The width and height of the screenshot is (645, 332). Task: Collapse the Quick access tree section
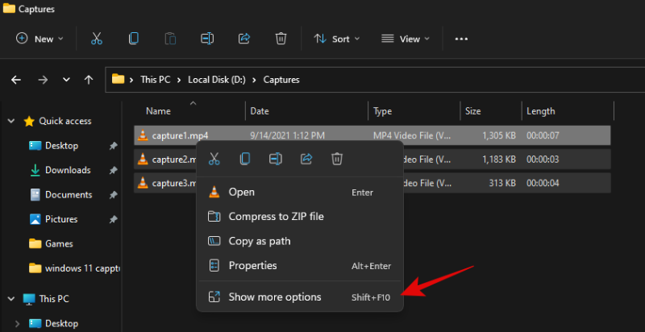coord(11,122)
